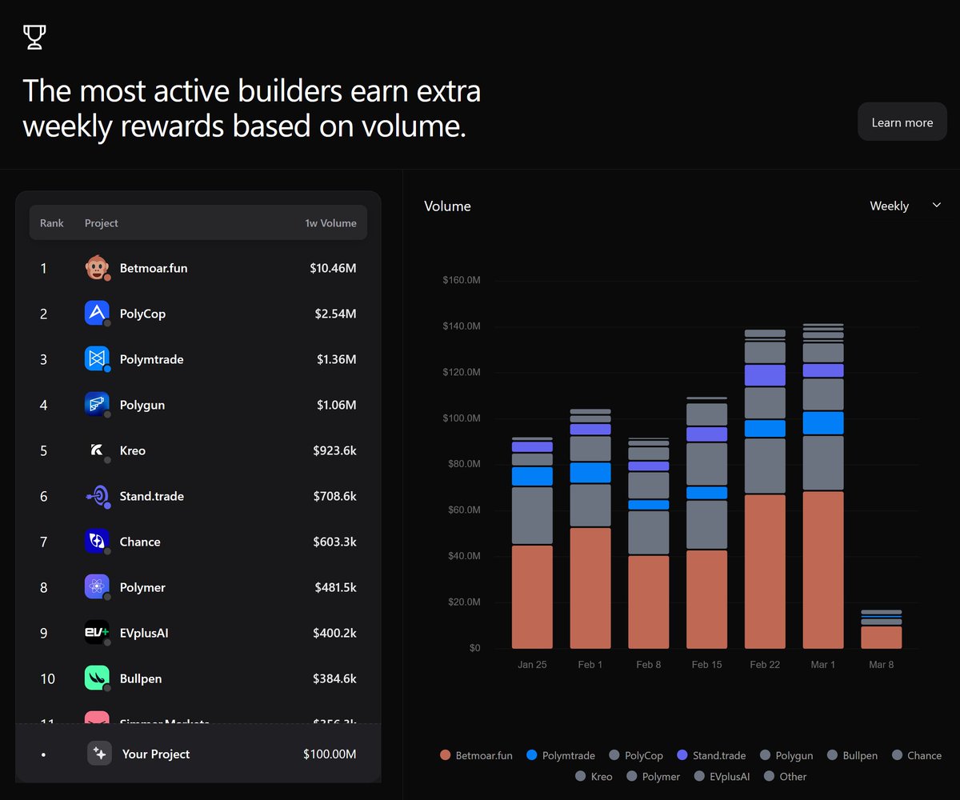Screen dimensions: 960x800
Task: Expand the Volume chart period selector chevron
Action: pos(936,206)
